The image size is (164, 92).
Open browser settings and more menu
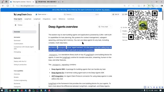coord(157,6)
